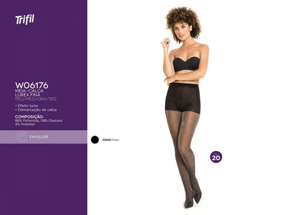
Task: Click the W06176 product code
Action: pyautogui.click(x=32, y=85)
